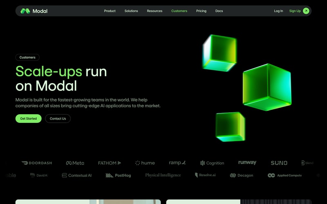Click the Contextual AI logo
The image size is (327, 204).
point(77,175)
